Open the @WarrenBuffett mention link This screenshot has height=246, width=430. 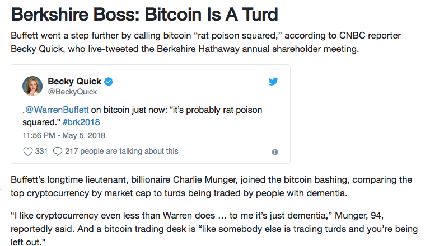(57, 110)
